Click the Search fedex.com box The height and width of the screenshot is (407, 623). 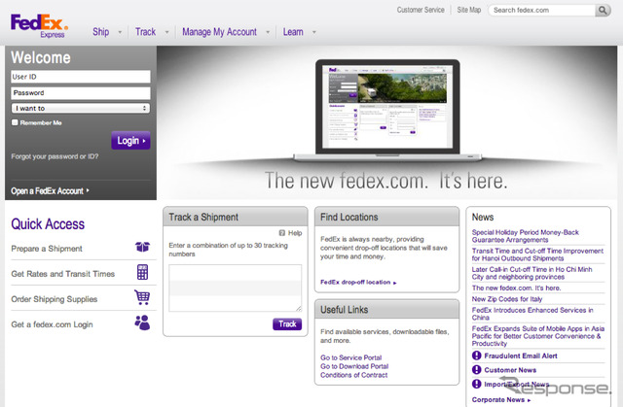(542, 11)
